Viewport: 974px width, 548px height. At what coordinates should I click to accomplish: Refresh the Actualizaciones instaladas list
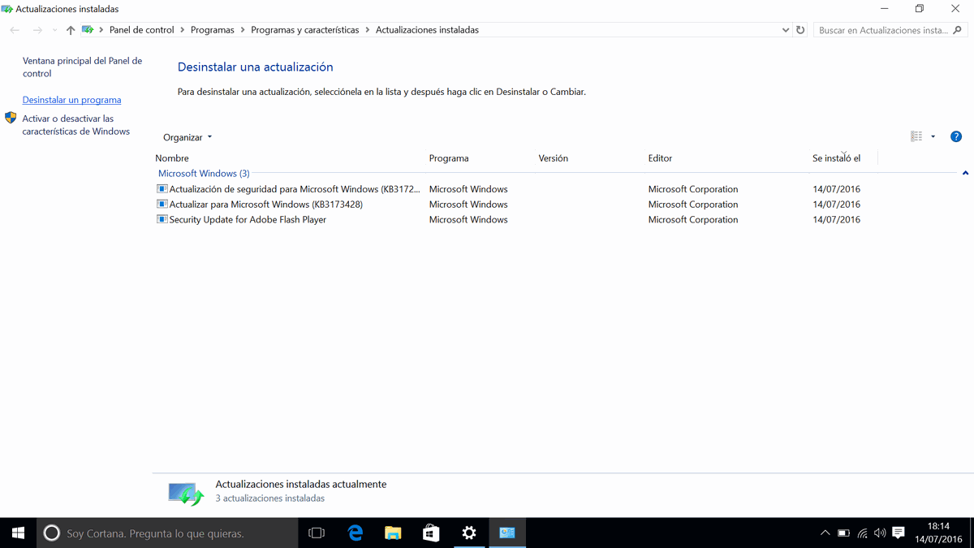point(800,30)
